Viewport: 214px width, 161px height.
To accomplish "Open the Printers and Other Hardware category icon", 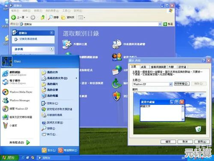I will 117,44.
